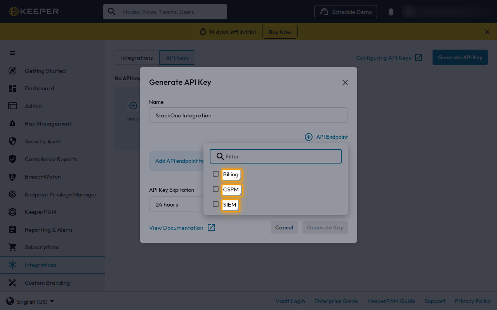Tick the SIEM checkbox
The width and height of the screenshot is (497, 310).
pos(215,204)
